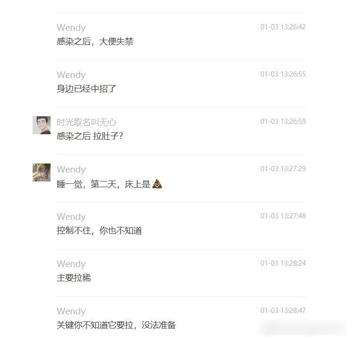
Task: Select the message 控制不住，你也不知道
Action: (x=99, y=231)
